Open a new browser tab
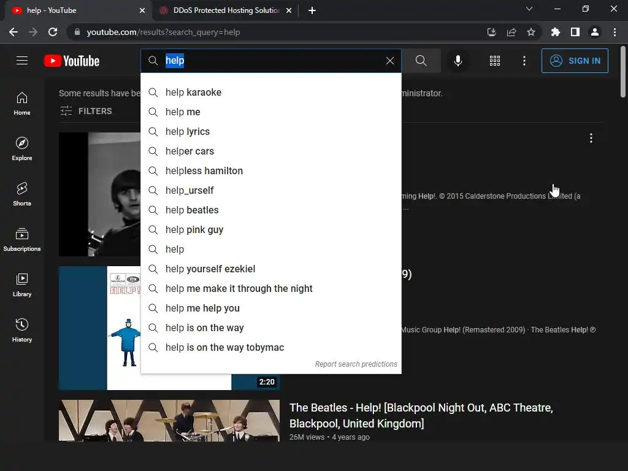This screenshot has width=628, height=471. [x=312, y=10]
